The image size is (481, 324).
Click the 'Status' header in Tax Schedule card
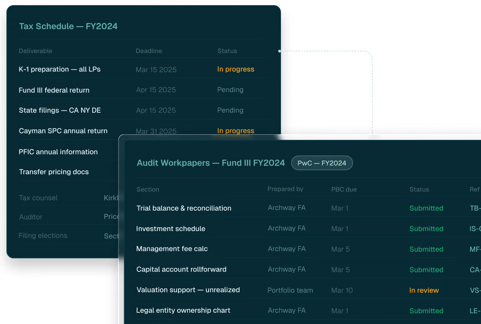(227, 51)
